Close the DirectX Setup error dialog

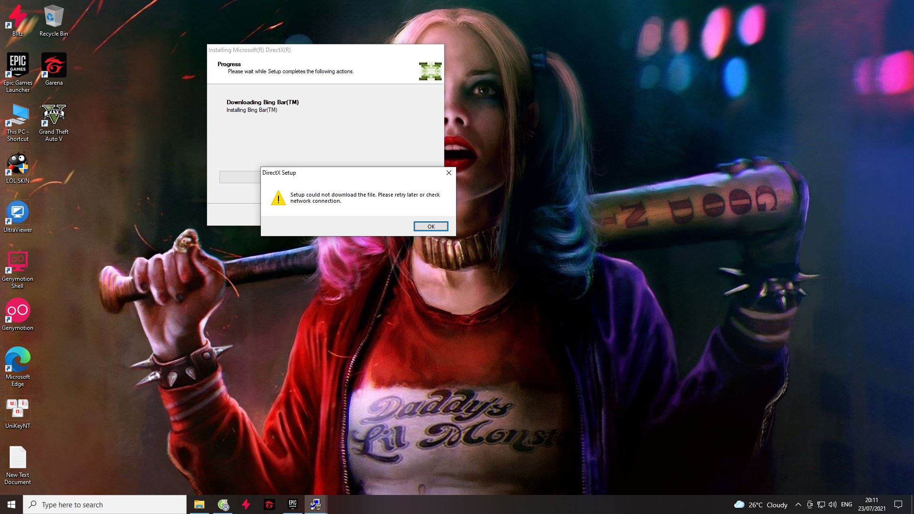448,173
